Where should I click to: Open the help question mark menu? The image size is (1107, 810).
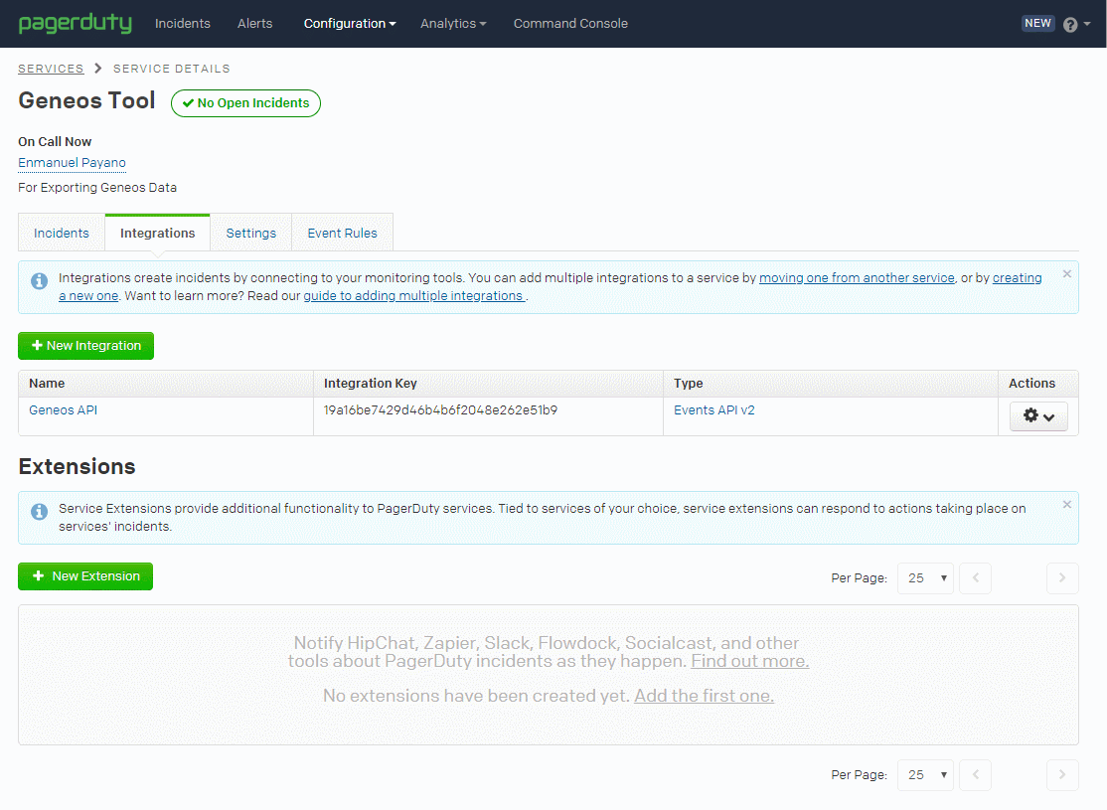[x=1076, y=24]
